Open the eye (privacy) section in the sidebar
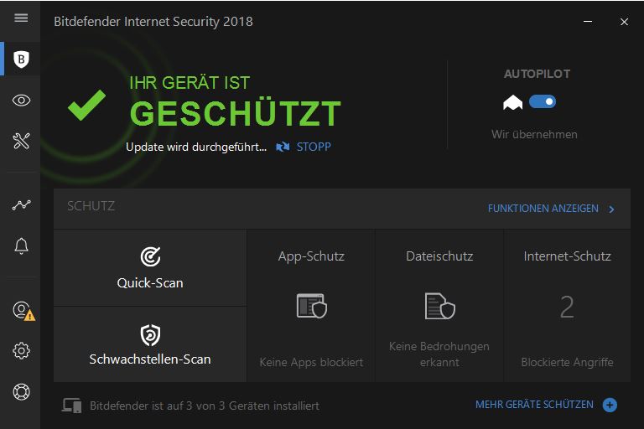Image resolution: width=644 pixels, height=429 pixels. coord(22,101)
